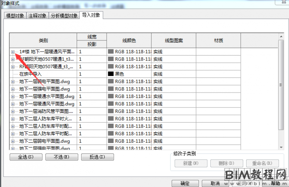Expand the 1#楼 地下一层暖通风平面 category

[x=13, y=52]
